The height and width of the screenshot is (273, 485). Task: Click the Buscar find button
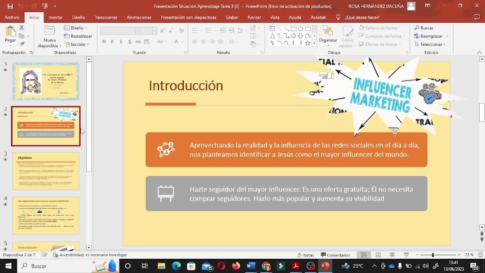tap(424, 28)
